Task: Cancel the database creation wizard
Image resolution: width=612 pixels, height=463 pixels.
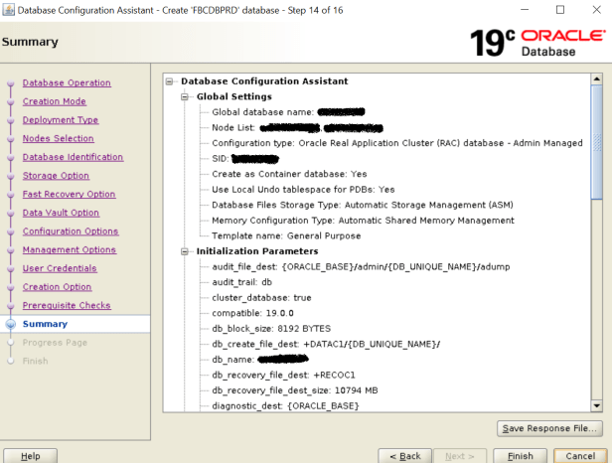Action: click(x=574, y=455)
